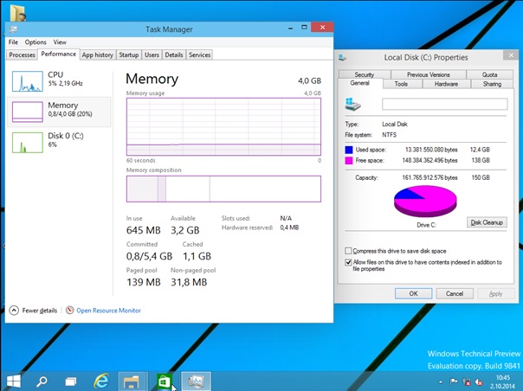Open the Start menu from the taskbar
This screenshot has height=391, width=523.
tap(14, 381)
